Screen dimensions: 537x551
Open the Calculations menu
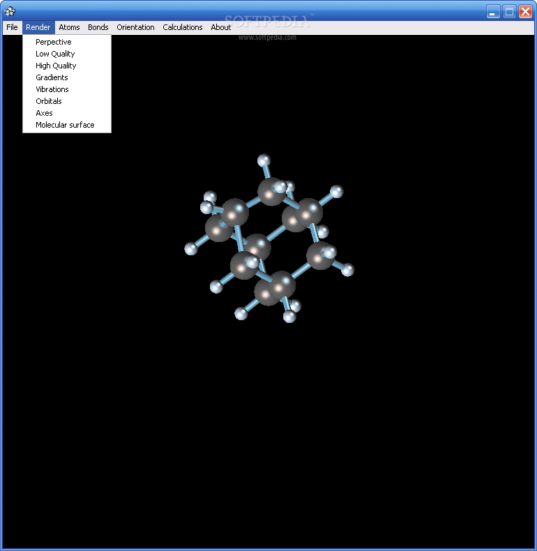pyautogui.click(x=183, y=27)
